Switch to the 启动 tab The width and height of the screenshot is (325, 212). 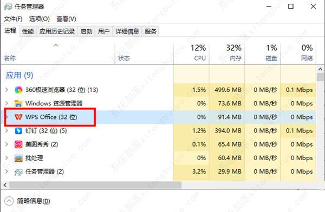pos(86,31)
